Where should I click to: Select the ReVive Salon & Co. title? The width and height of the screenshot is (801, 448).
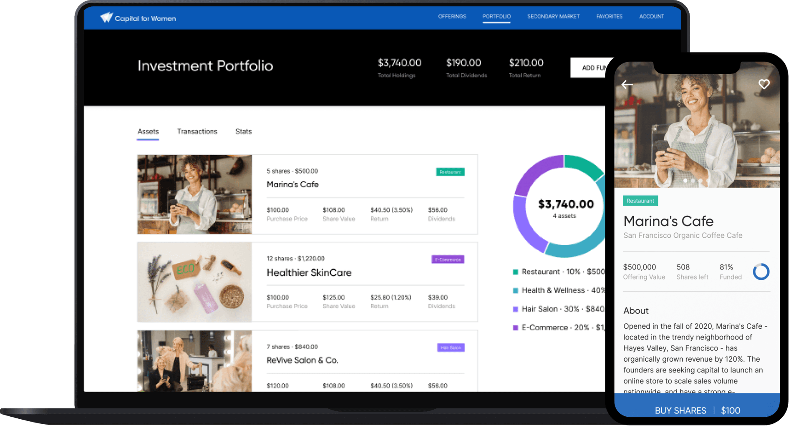coord(302,360)
